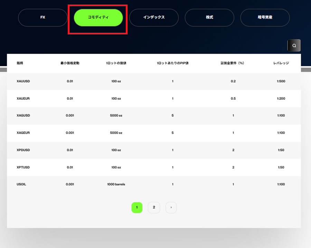Select the XPDUSD symbol row
The height and width of the screenshot is (248, 311).
154,150
